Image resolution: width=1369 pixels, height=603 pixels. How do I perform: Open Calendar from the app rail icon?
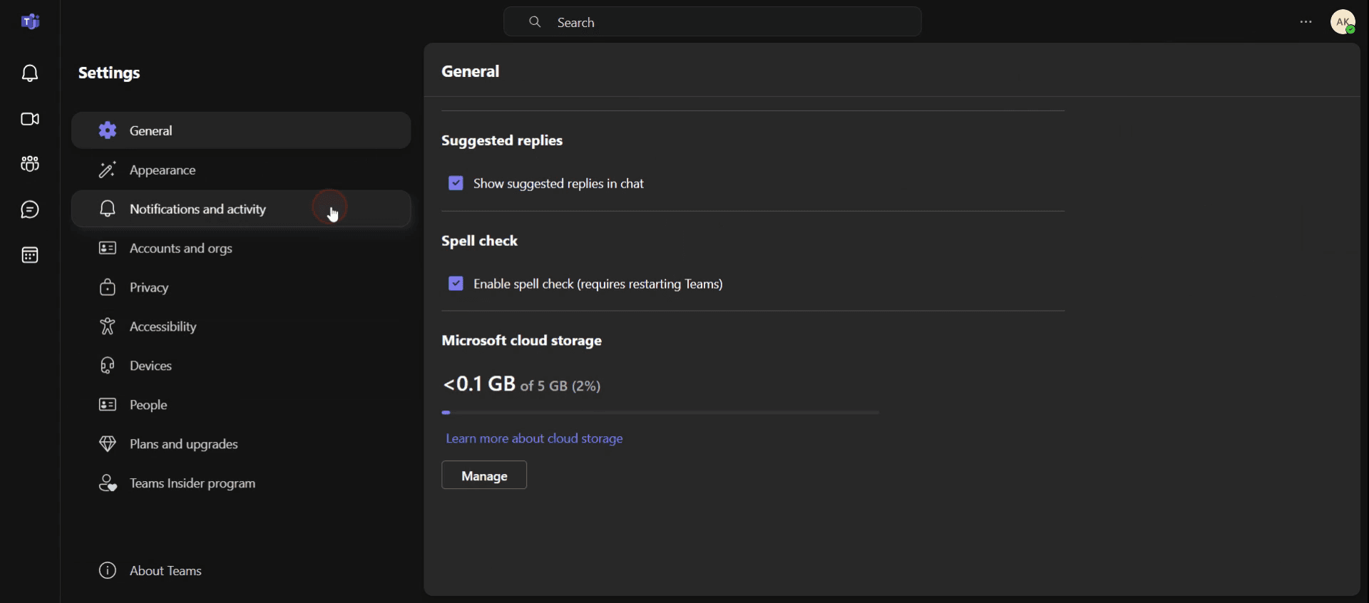click(x=30, y=255)
